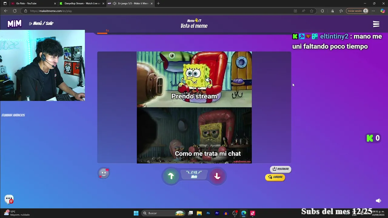388x218 pixels.
Task: Click Menú / Salir to exit
Action: (41, 23)
